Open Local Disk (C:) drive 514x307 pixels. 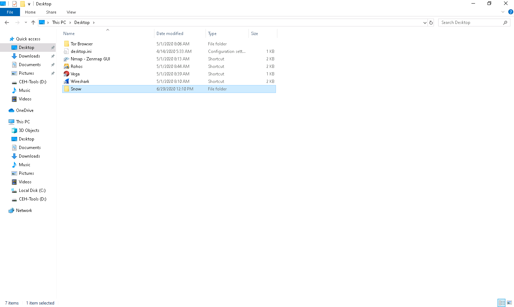32,190
